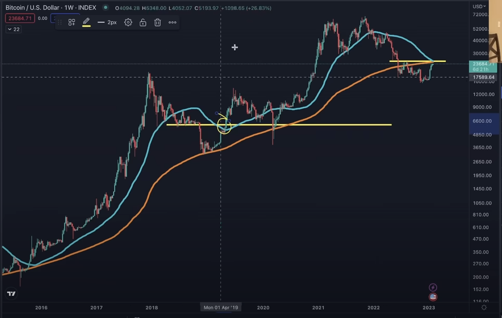Viewport: 502px width, 318px height.
Task: Click the green market status dot
Action: pyautogui.click(x=105, y=7)
